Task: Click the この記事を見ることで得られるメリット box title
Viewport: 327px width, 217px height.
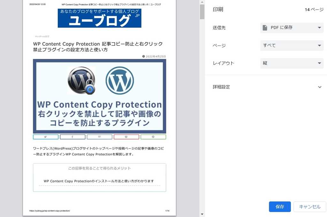Action: point(100,168)
